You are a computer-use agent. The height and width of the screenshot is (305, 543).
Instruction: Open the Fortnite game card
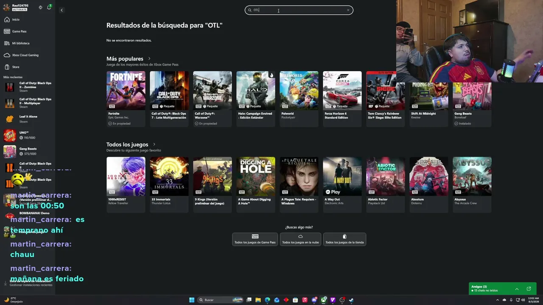(126, 99)
